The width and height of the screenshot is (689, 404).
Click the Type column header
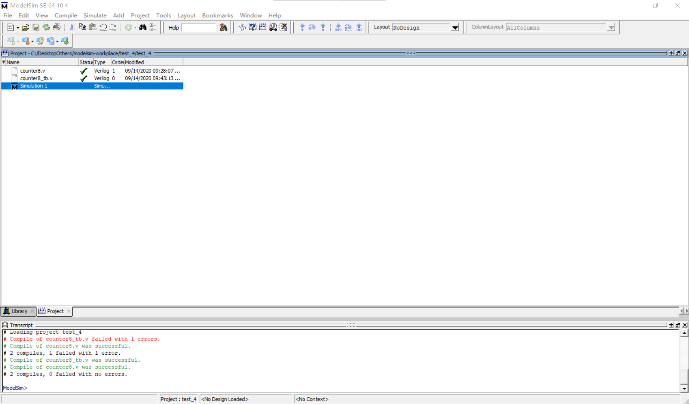(102, 62)
